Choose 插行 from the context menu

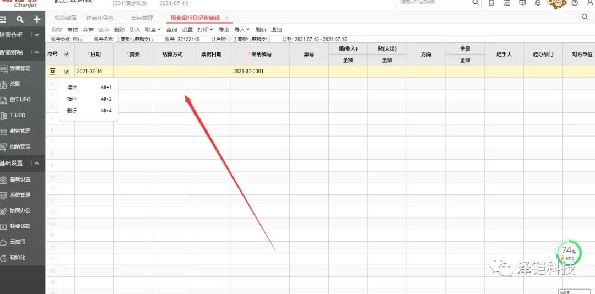tap(89, 99)
